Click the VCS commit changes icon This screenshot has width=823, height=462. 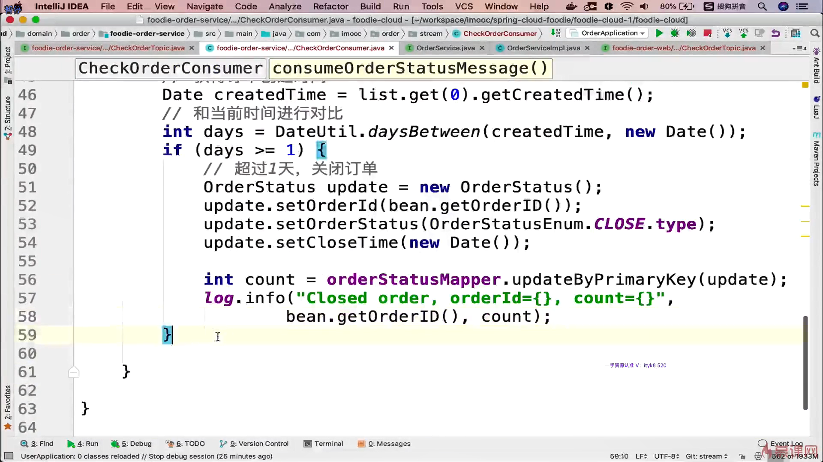[x=743, y=33]
